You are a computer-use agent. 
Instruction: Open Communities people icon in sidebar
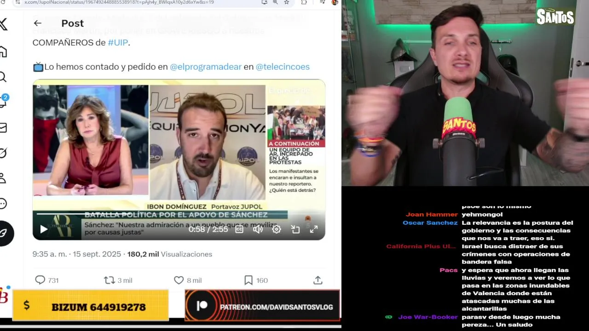click(x=3, y=178)
